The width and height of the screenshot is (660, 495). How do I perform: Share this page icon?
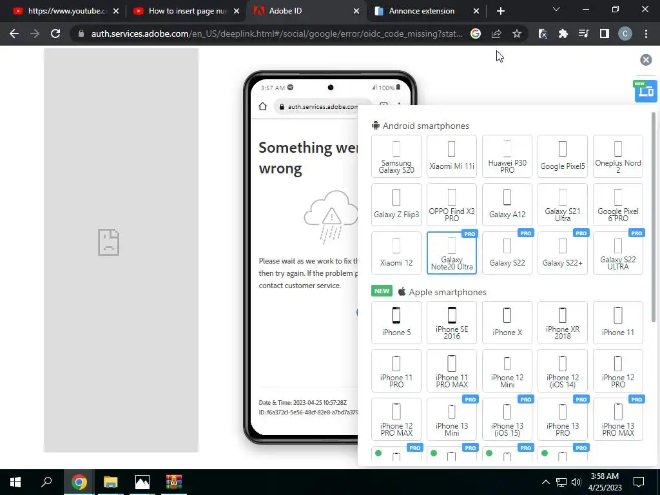pos(496,34)
